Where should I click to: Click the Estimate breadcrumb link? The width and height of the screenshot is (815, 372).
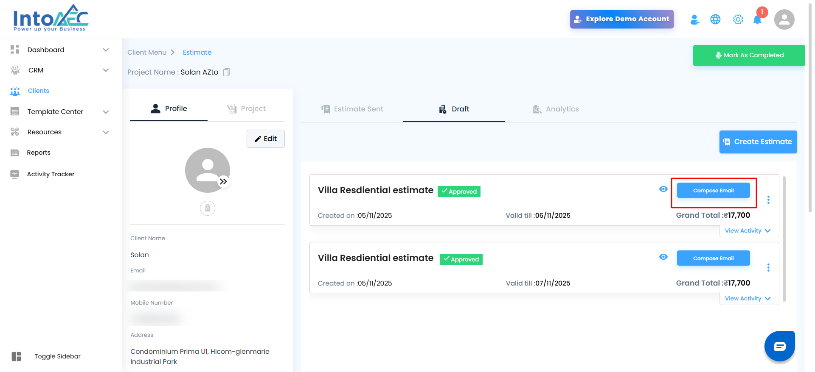point(197,53)
